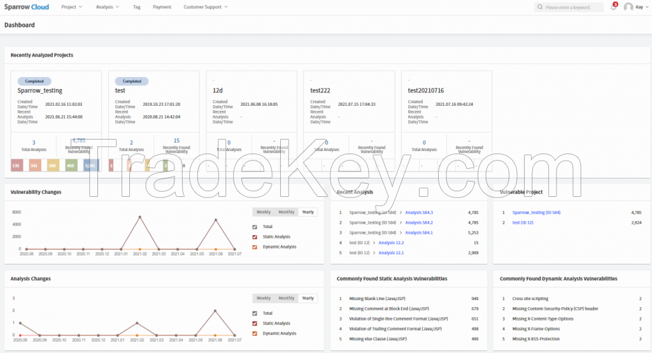Select Monthly in Analysis Changes

tap(286, 298)
